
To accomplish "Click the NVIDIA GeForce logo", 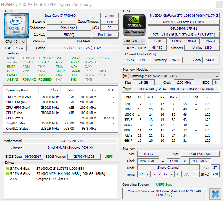I will pos(134,25).
